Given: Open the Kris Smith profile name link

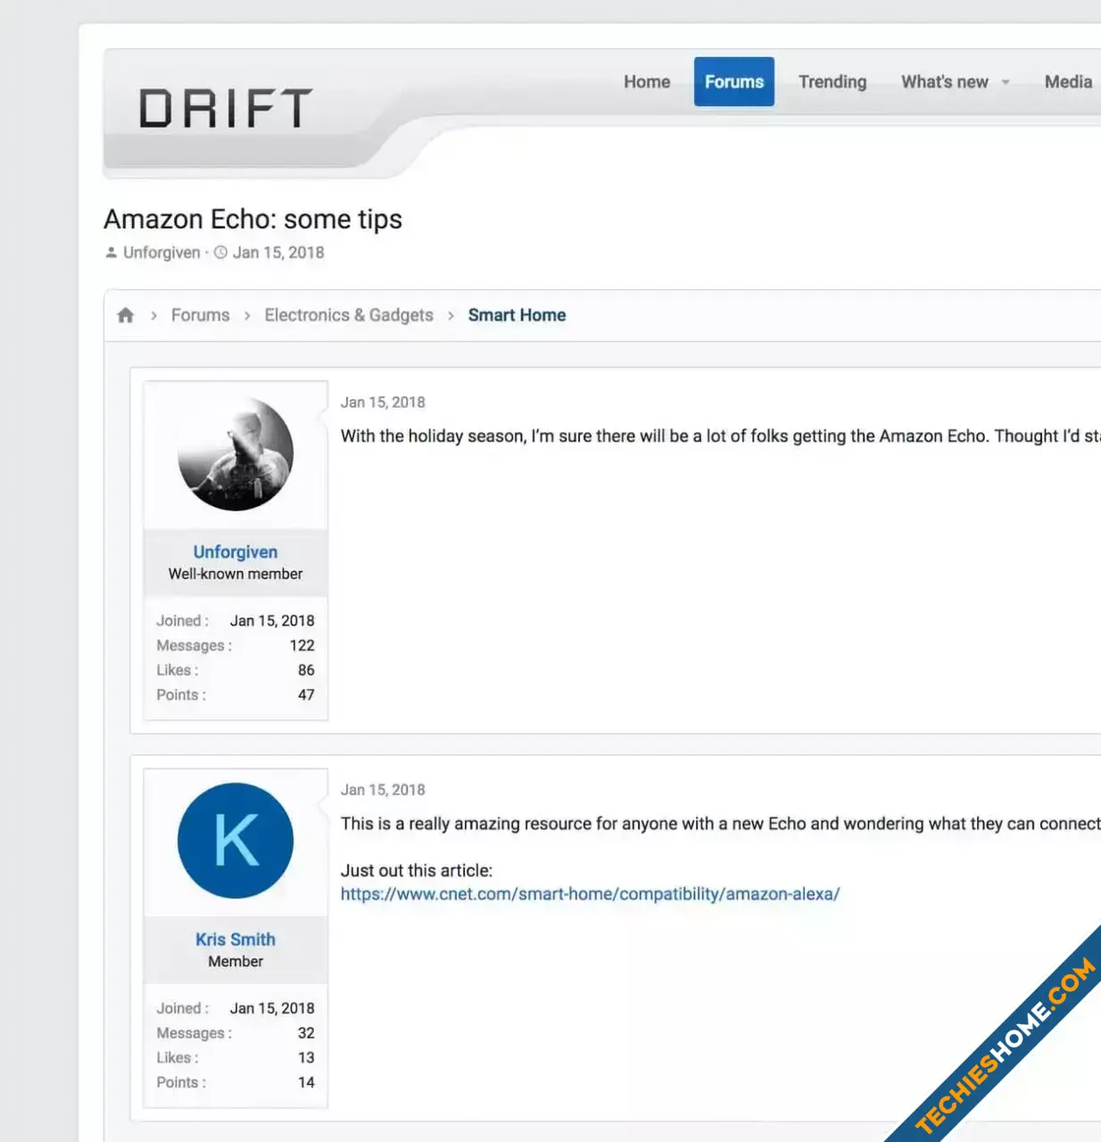Looking at the screenshot, I should [236, 939].
